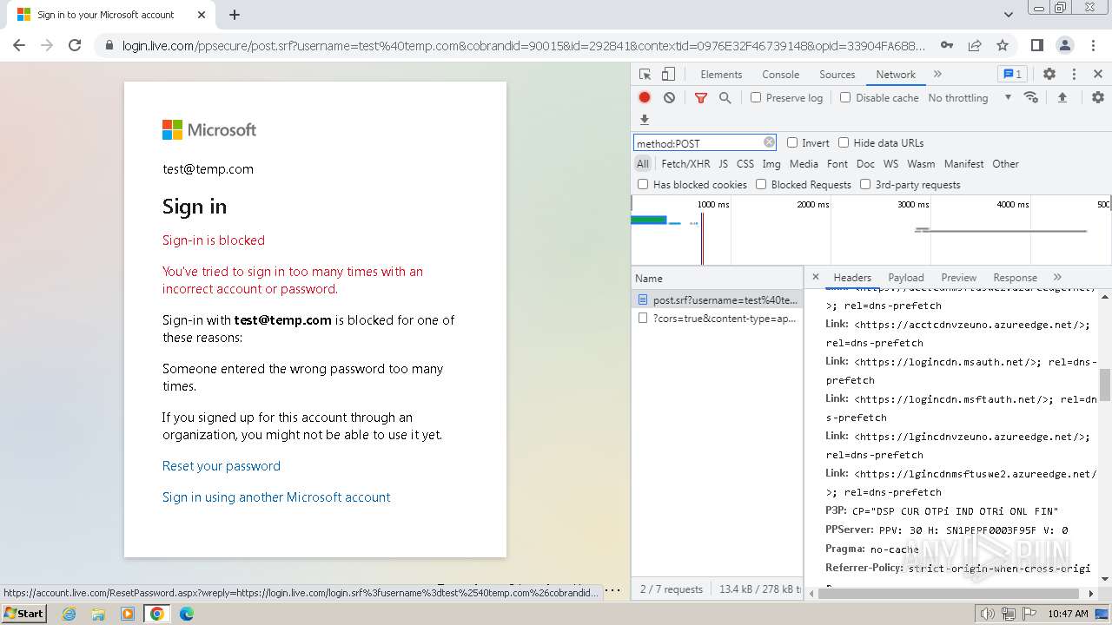Filter requests by Img type
This screenshot has height=625, width=1112.
(771, 164)
